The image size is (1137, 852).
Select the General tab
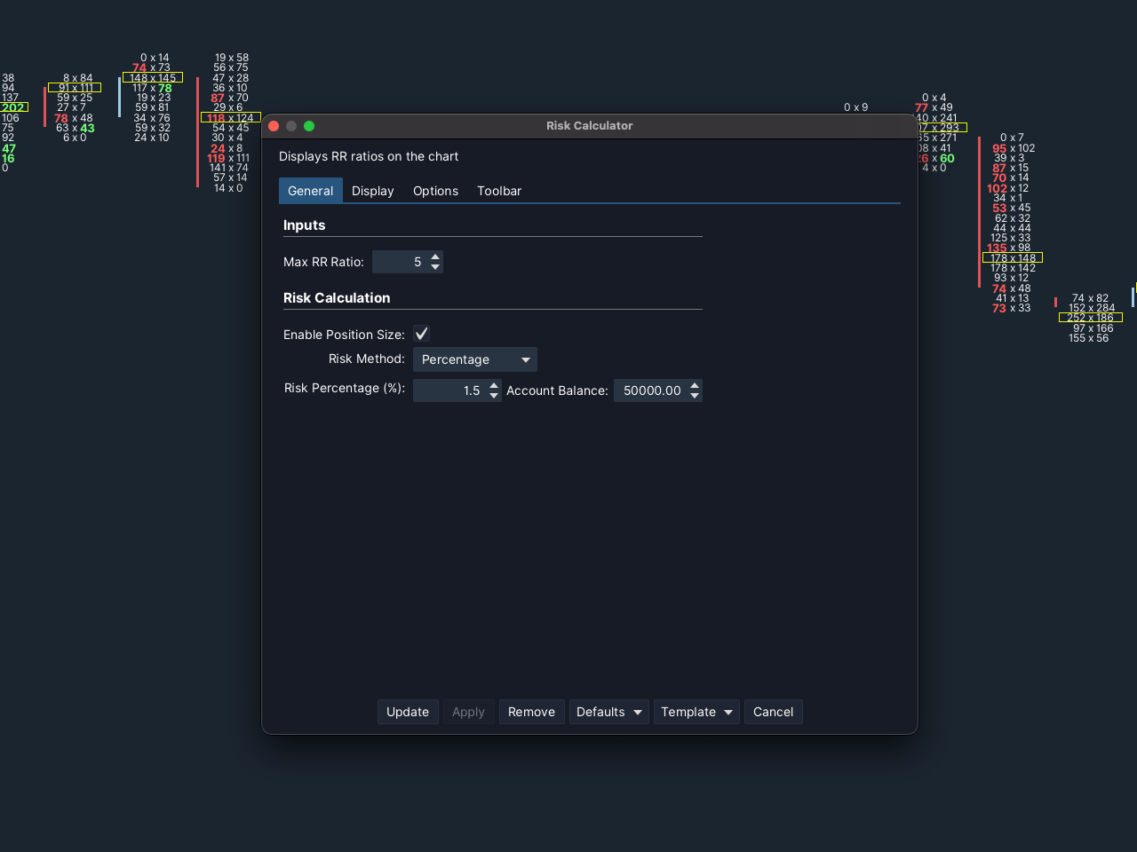[x=310, y=191]
